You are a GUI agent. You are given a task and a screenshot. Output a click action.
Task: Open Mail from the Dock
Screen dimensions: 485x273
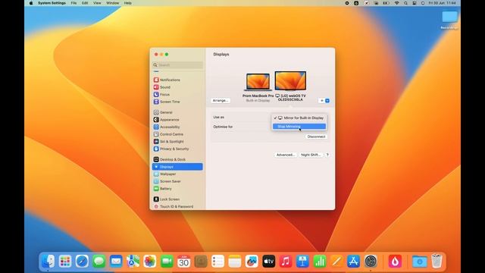click(x=116, y=262)
